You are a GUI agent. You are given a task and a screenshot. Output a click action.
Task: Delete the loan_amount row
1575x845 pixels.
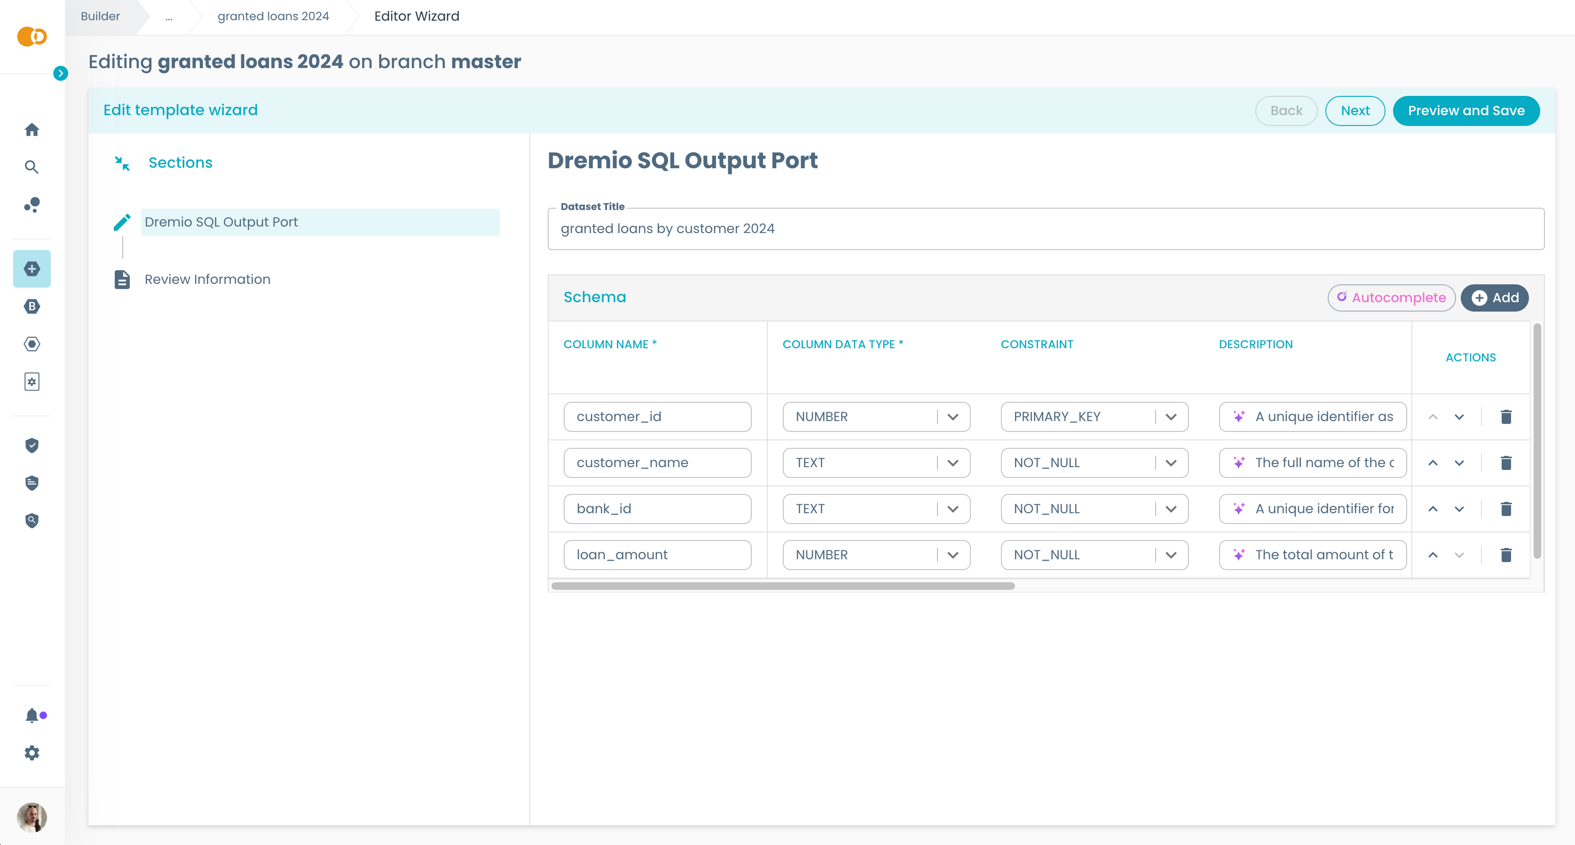pos(1506,555)
